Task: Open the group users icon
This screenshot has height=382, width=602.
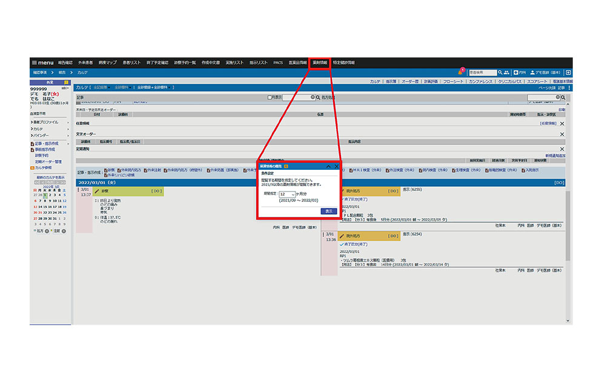Action: tap(506, 73)
